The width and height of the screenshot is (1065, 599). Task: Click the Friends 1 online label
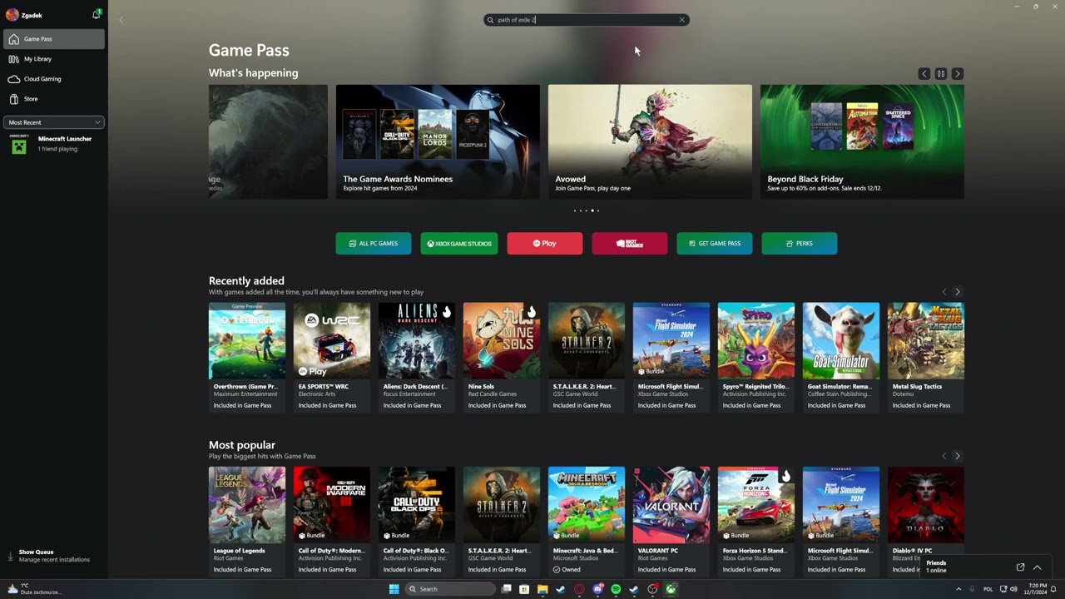pyautogui.click(x=936, y=567)
